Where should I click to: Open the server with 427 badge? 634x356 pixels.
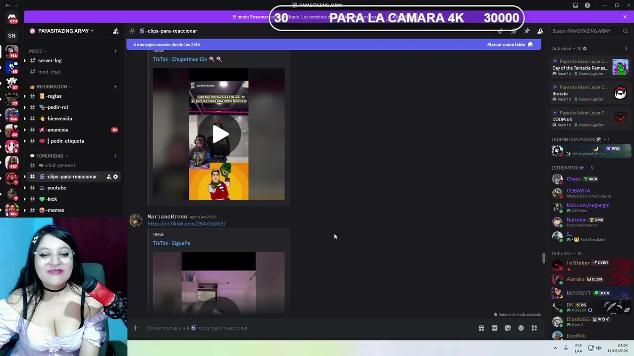click(x=12, y=162)
